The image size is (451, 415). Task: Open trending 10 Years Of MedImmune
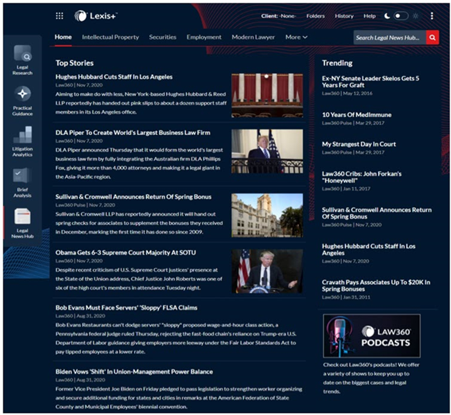tap(357, 114)
